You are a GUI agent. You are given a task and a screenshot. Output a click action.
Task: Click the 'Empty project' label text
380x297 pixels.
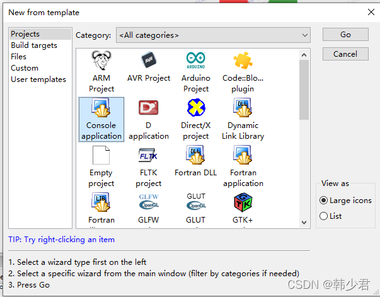coord(101,178)
